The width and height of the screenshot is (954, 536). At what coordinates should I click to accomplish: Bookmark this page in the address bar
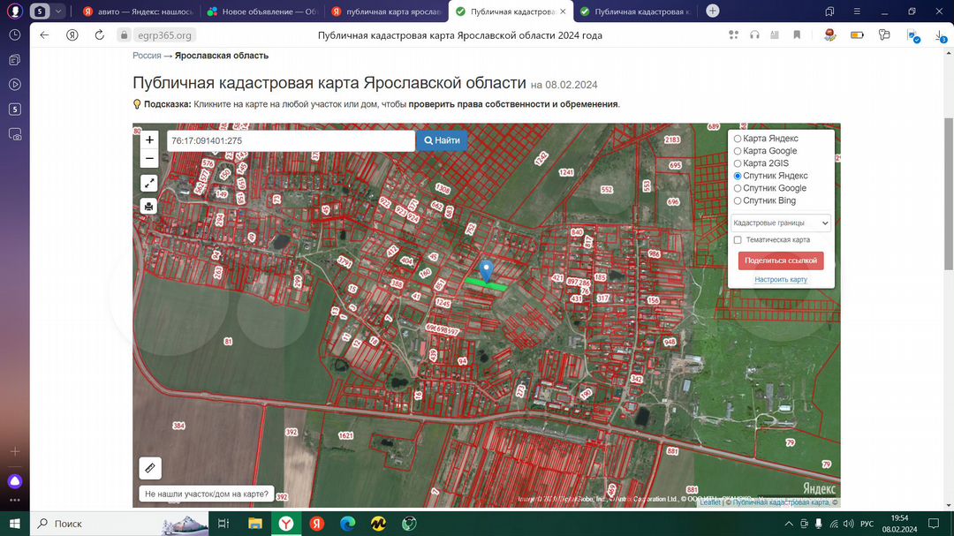(797, 35)
